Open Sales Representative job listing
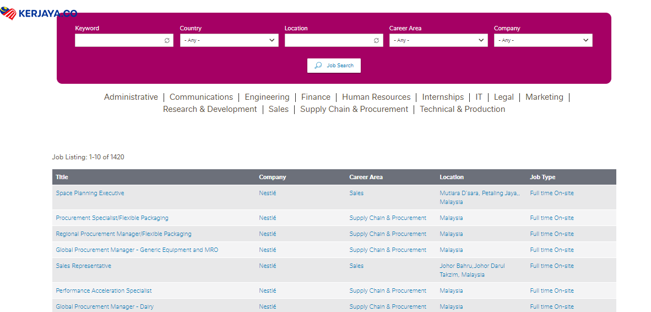 84,266
